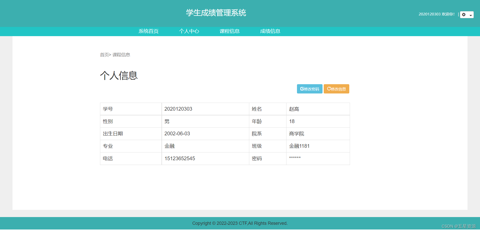Image resolution: width=480 pixels, height=231 pixels.
Task: Open the 个人中心 menu item
Action: 189,31
